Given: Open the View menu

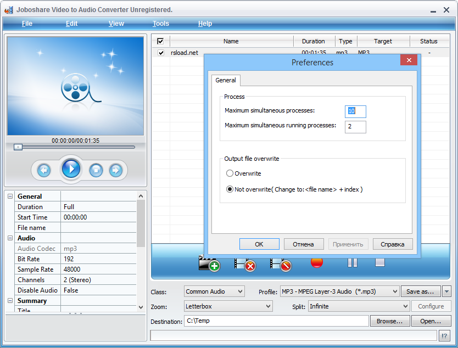Looking at the screenshot, I should 116,24.
